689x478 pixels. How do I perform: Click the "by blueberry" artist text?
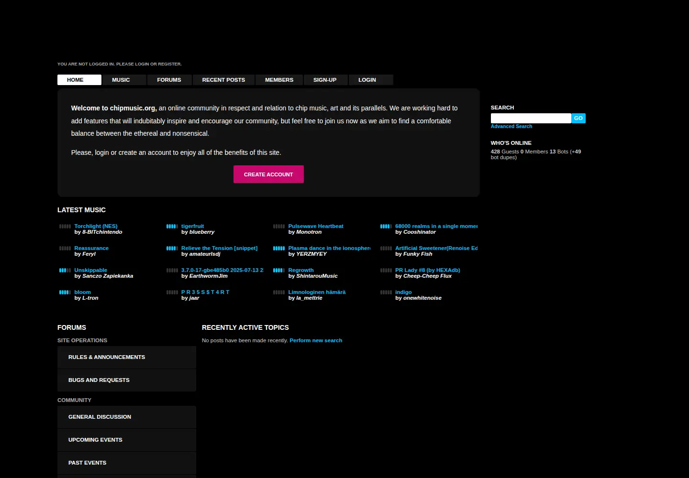[198, 232]
